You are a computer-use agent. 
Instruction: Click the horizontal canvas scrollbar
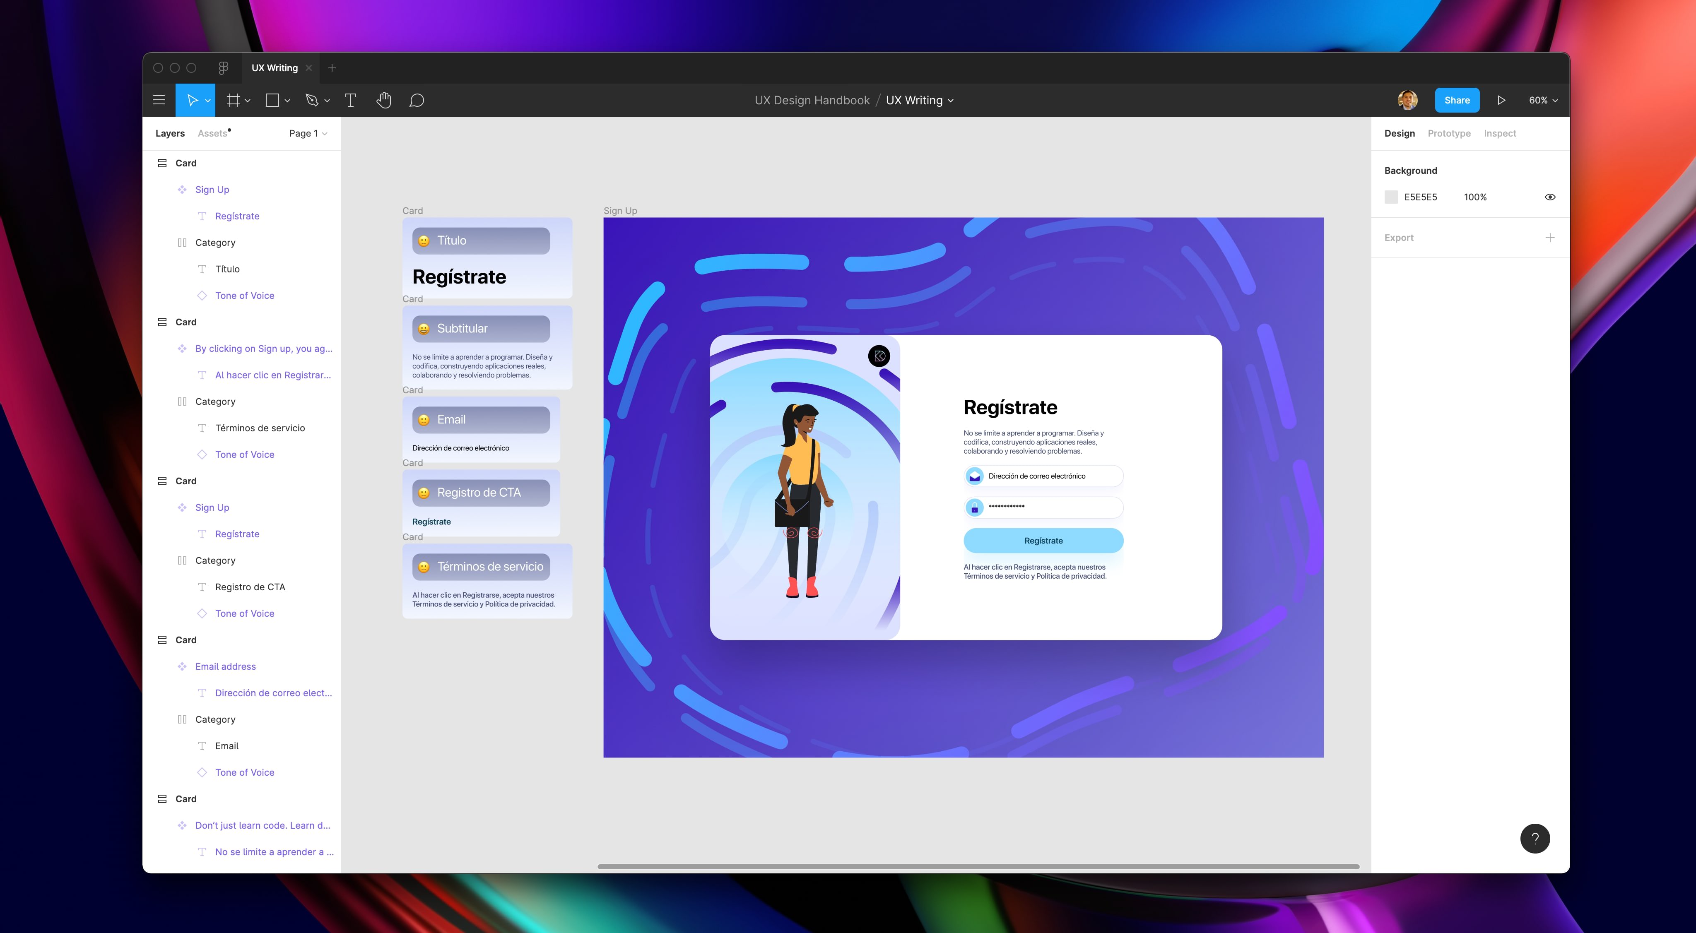click(978, 866)
